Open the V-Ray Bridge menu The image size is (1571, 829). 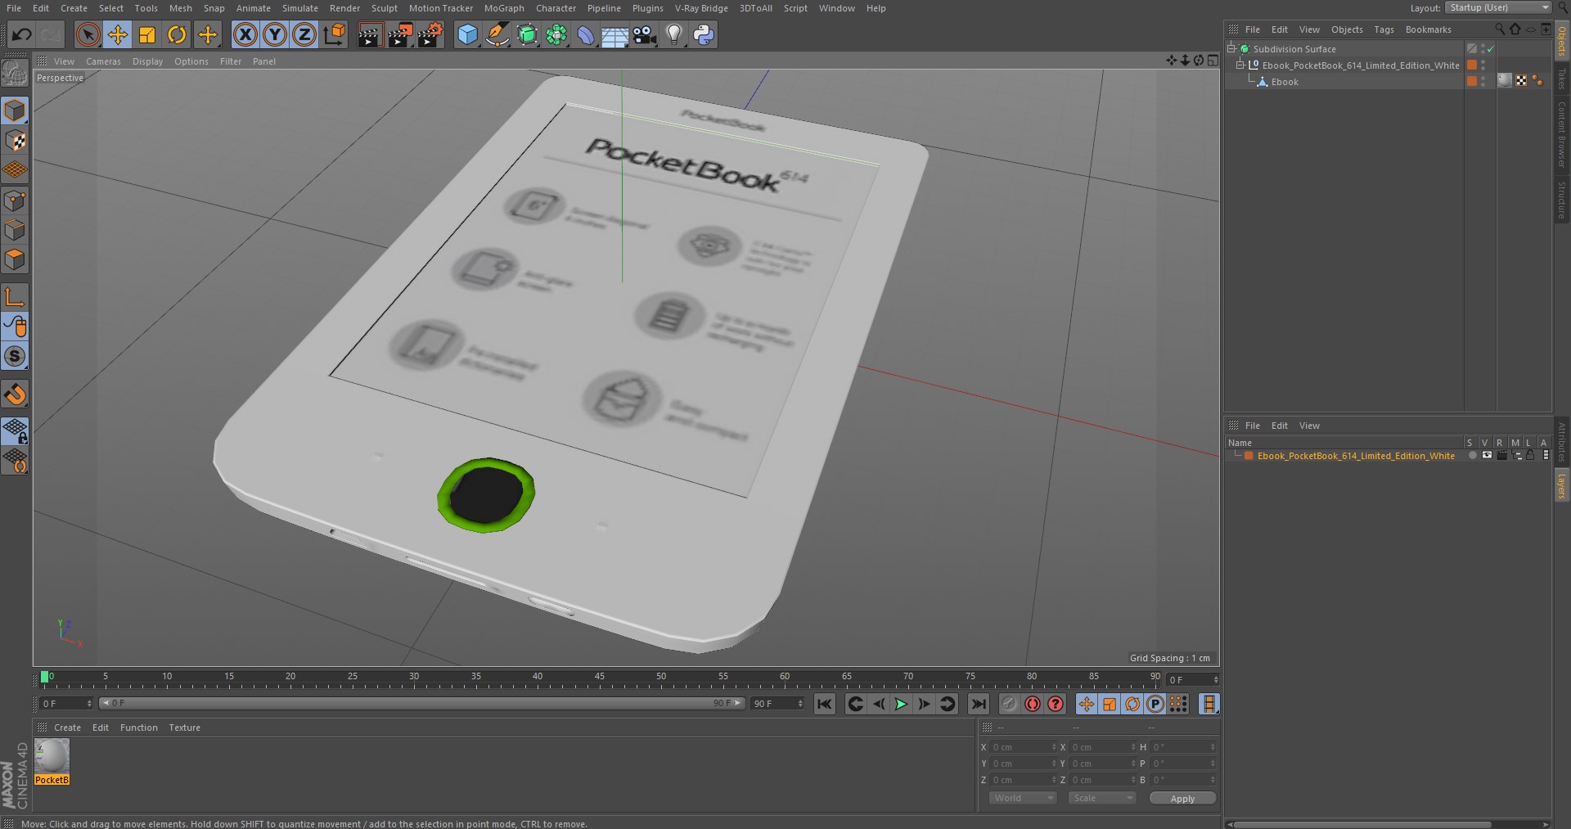pos(701,8)
